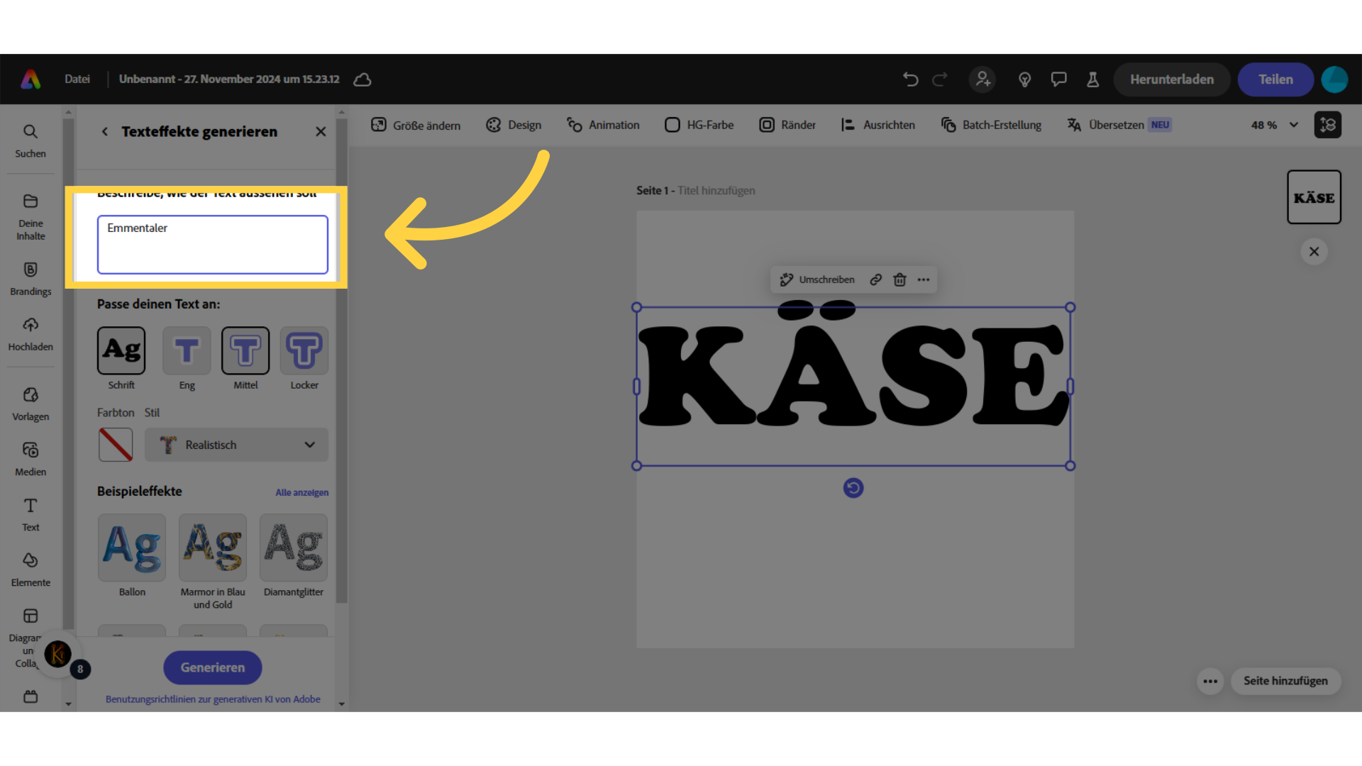Screen dimensions: 1362x766
Task: Open Deine Inhalte folder panel
Action: 31,217
